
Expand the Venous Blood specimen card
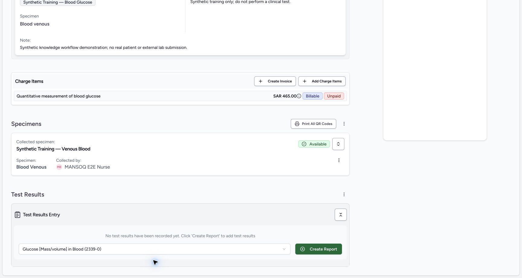tap(338, 144)
